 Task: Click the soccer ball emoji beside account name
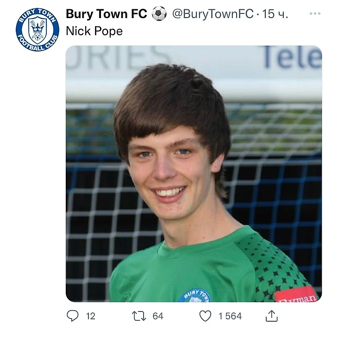pyautogui.click(x=159, y=14)
